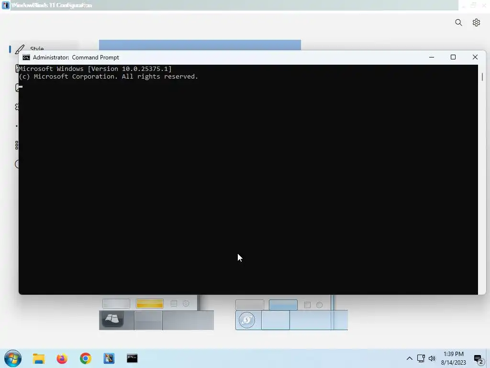Open the Start menu orb
Screen dimensions: 490x368
13,358
